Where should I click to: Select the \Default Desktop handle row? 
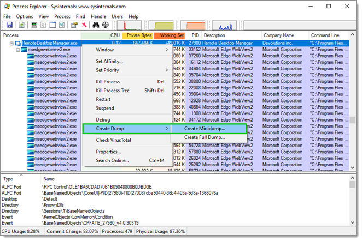click(x=175, y=199)
